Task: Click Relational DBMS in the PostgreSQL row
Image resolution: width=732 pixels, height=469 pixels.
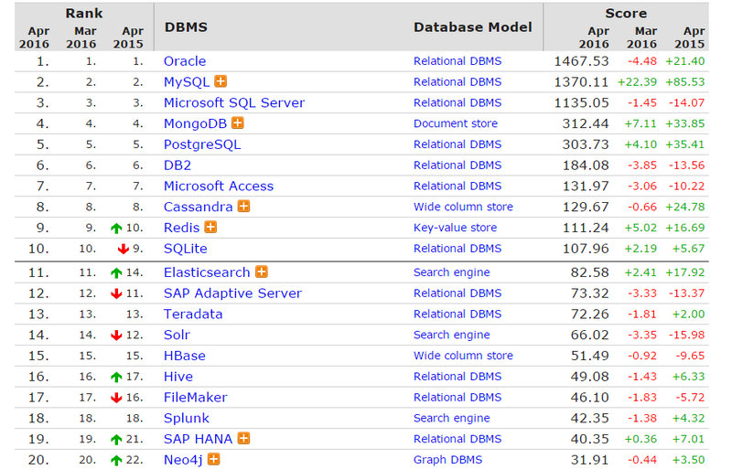Action: [457, 144]
